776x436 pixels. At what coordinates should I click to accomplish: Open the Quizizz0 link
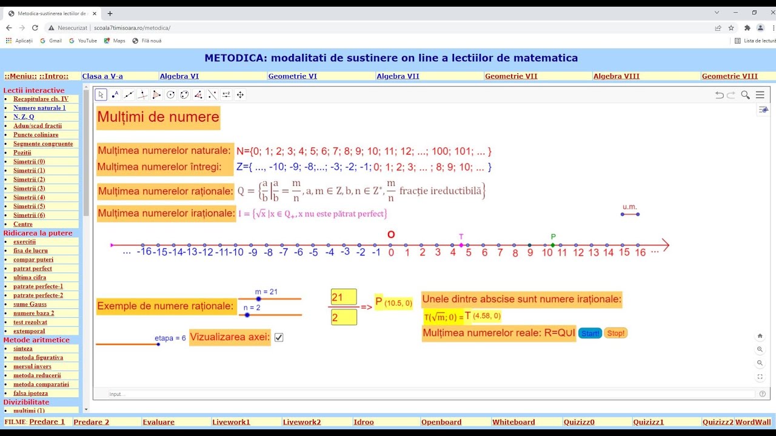click(579, 422)
